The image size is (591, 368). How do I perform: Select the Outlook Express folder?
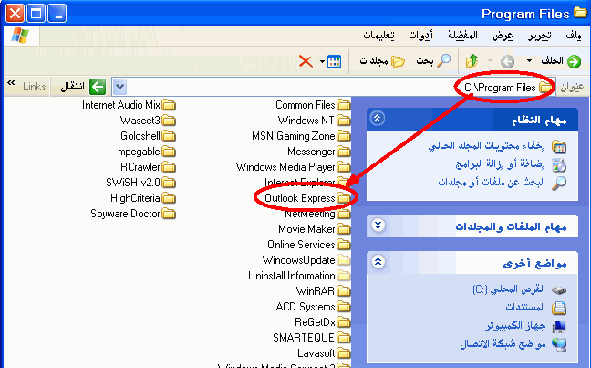306,198
